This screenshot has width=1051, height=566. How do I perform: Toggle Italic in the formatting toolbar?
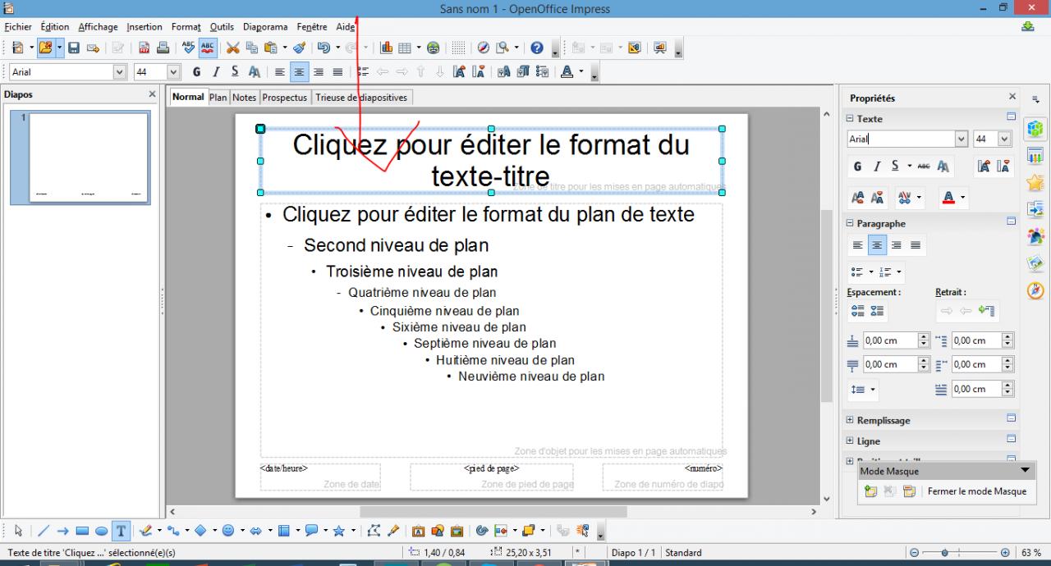coord(216,72)
